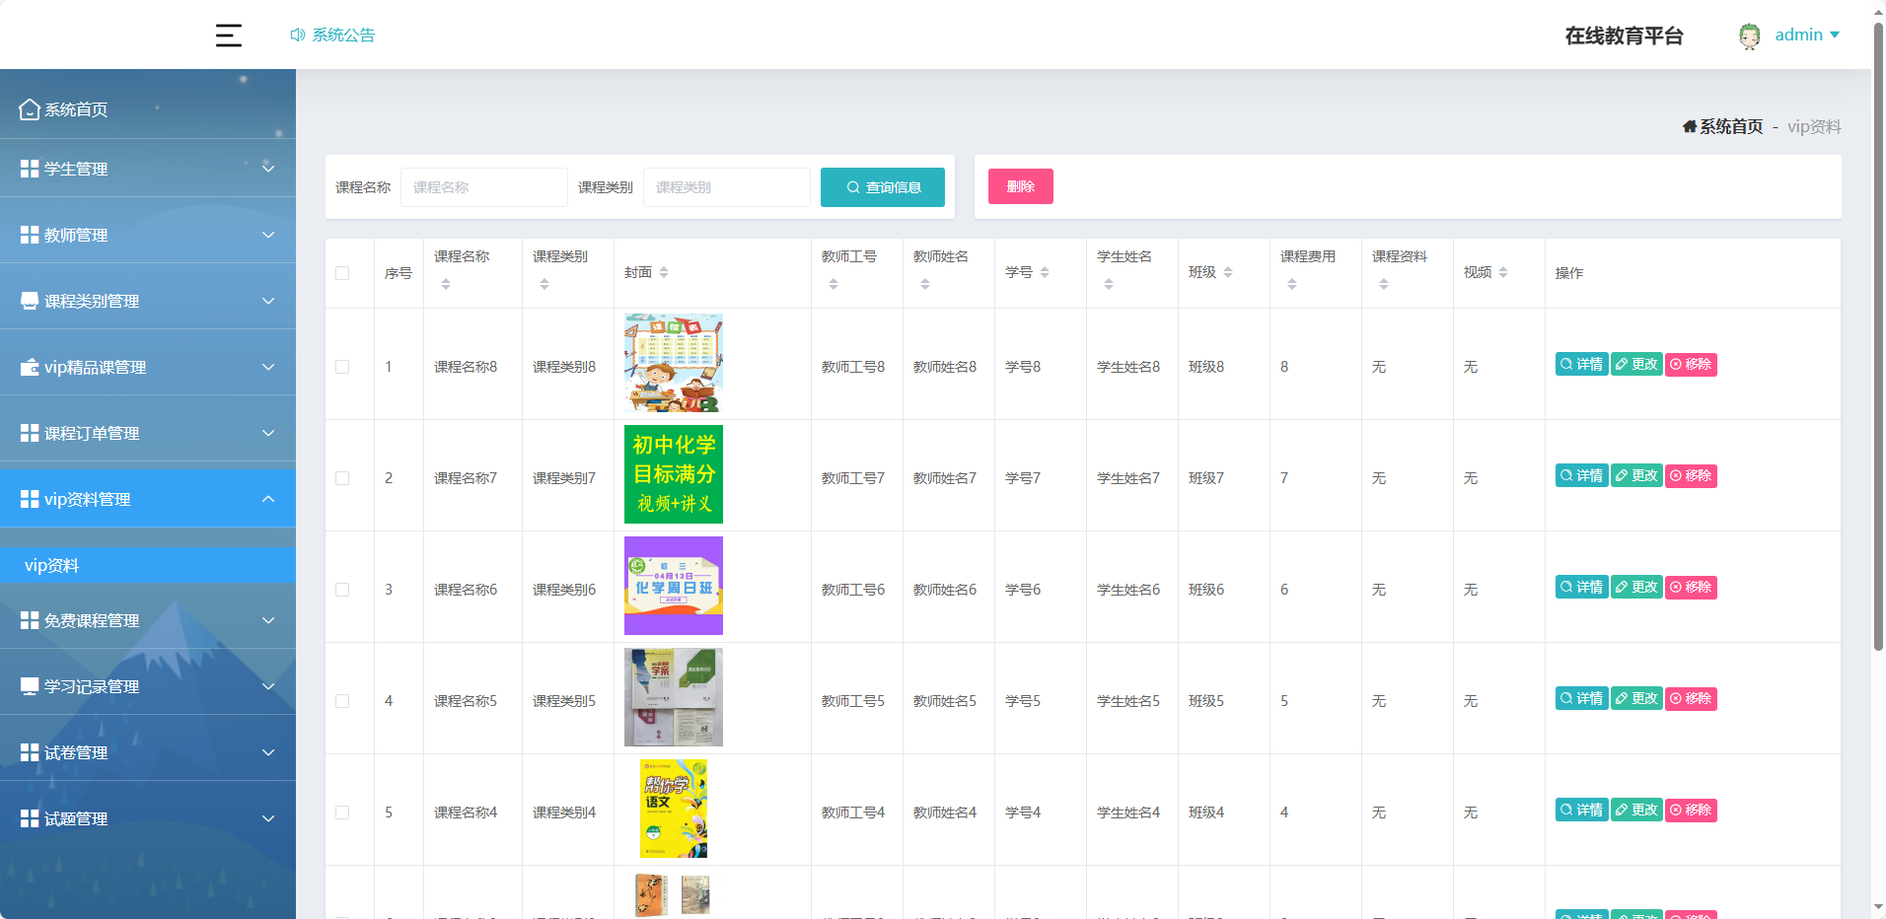The image size is (1886, 919).
Task: Select the vip资料 submenu item
Action: point(148,565)
